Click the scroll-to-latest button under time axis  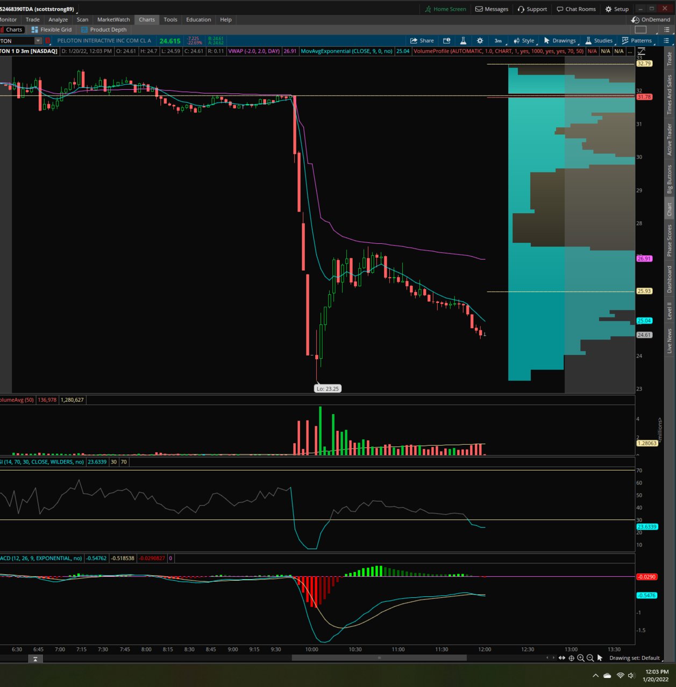coord(35,659)
